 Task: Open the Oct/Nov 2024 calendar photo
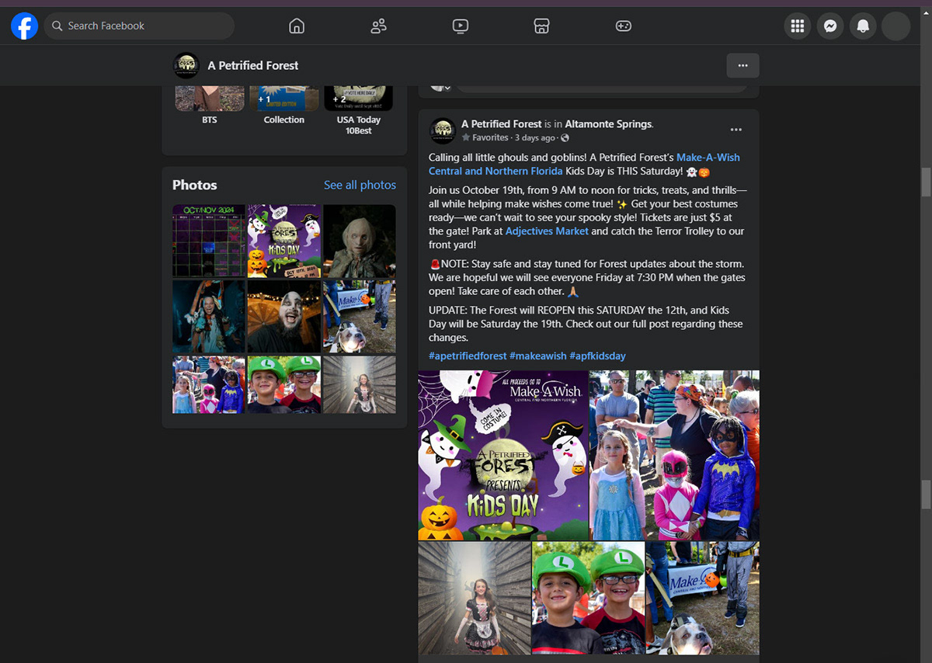point(208,241)
